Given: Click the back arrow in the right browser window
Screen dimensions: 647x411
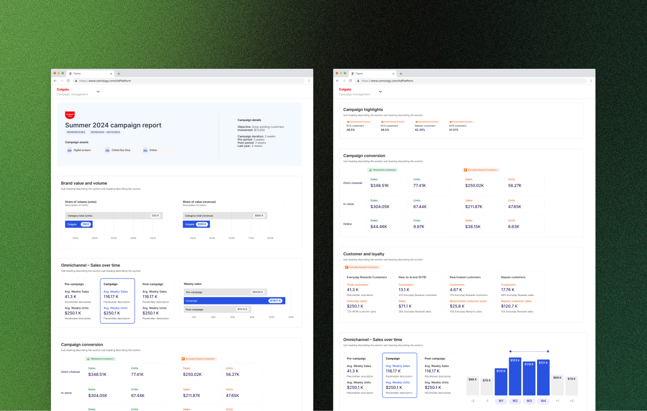Looking at the screenshot, I should tap(338, 81).
